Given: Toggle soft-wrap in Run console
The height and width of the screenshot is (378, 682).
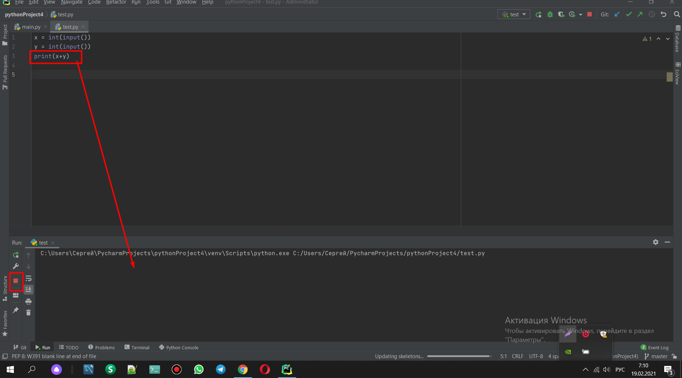Looking at the screenshot, I should 28,279.
